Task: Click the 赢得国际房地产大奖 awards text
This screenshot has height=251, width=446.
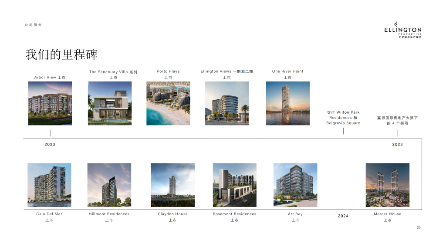Action: (x=397, y=120)
